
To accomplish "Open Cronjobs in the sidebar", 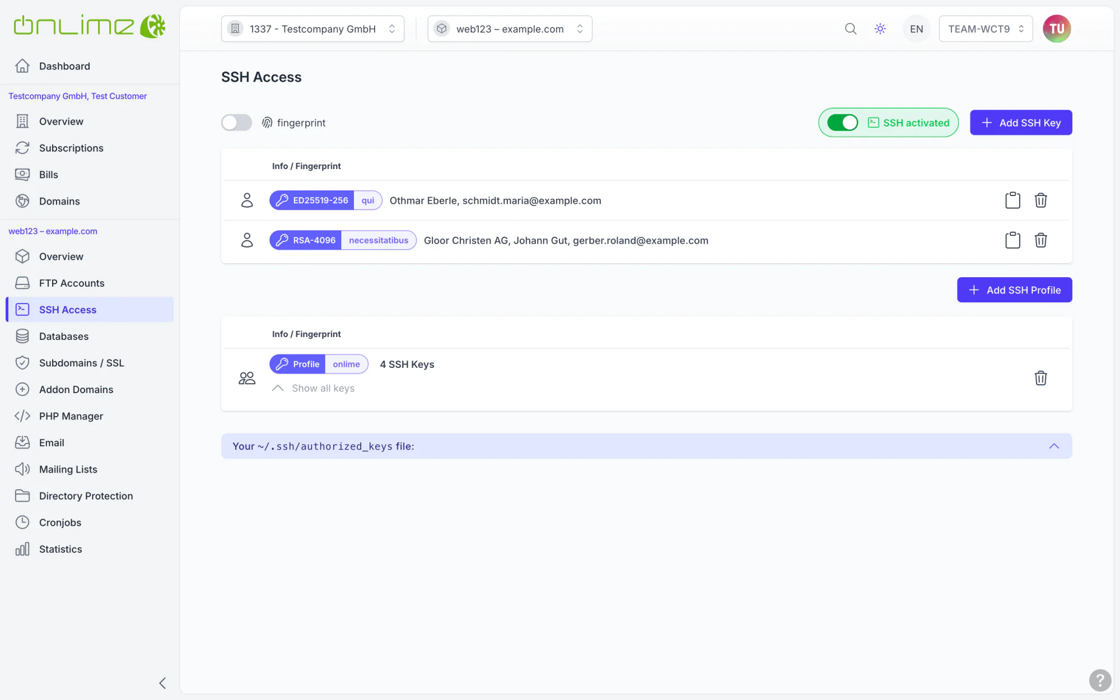I will pos(90,522).
